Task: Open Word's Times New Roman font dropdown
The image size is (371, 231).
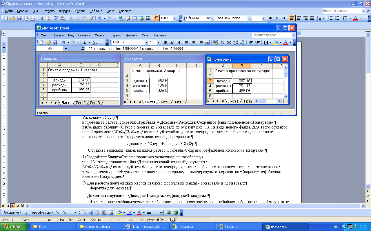Action: click(249, 18)
